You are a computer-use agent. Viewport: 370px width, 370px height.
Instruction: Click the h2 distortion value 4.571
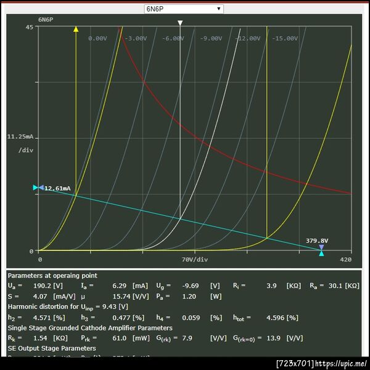click(x=42, y=318)
